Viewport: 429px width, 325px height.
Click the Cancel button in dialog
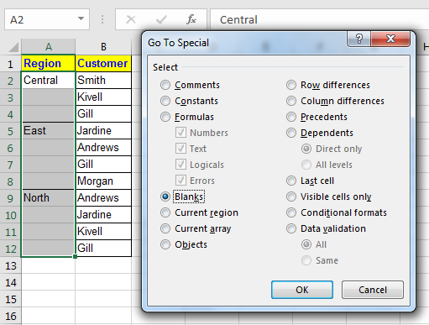(x=373, y=290)
